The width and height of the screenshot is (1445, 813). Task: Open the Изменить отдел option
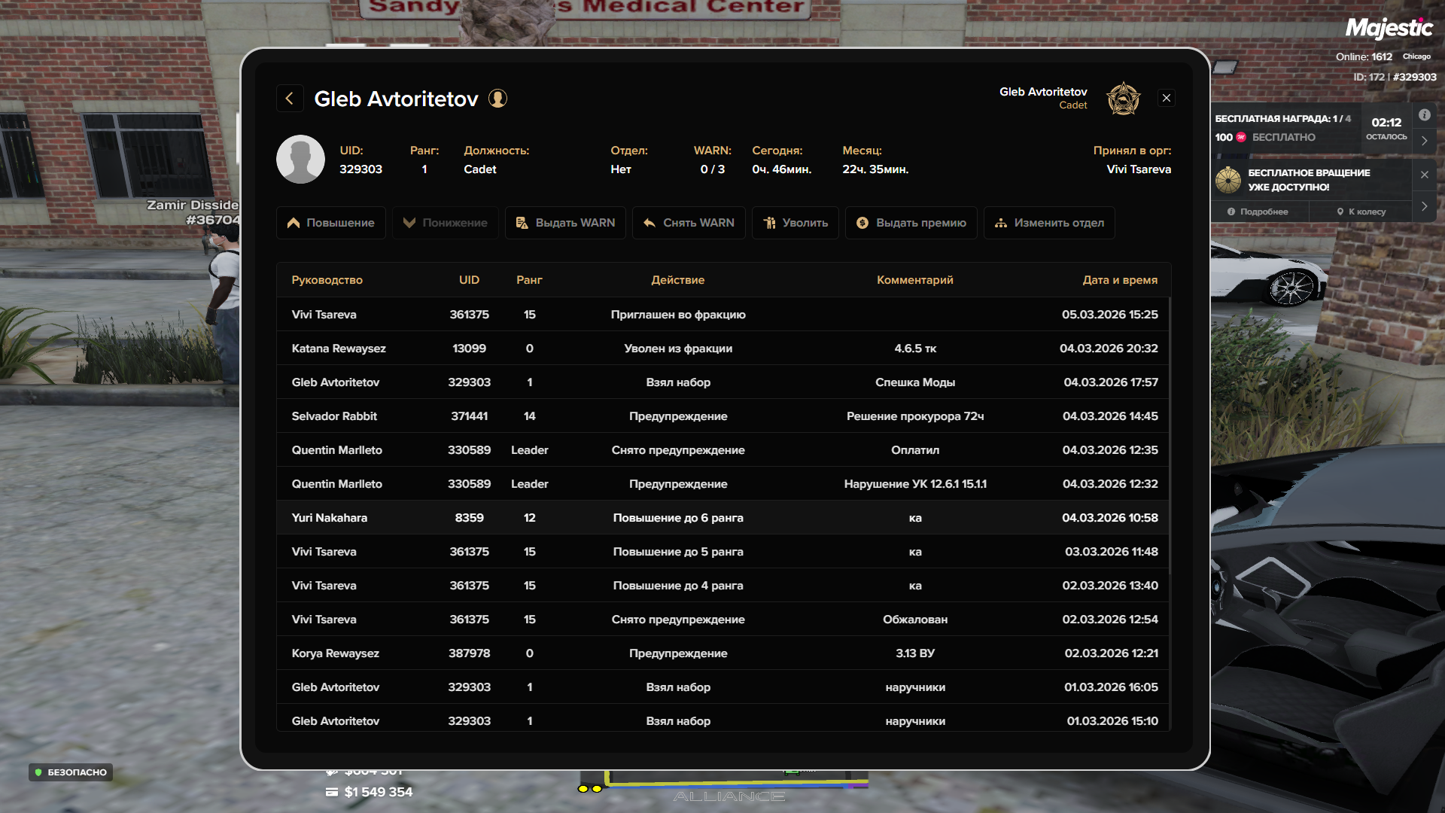pyautogui.click(x=1048, y=223)
